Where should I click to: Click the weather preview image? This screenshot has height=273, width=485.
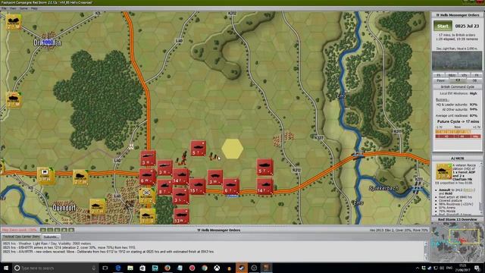457,61
